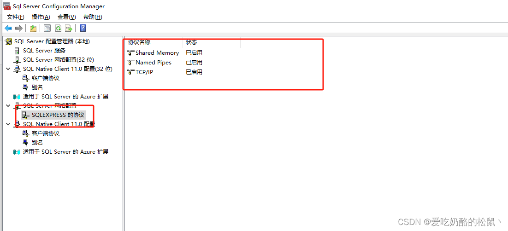508x231 pixels.
Task: Click the SQLEXPRESS 的协议 icon
Action: [x=26, y=115]
